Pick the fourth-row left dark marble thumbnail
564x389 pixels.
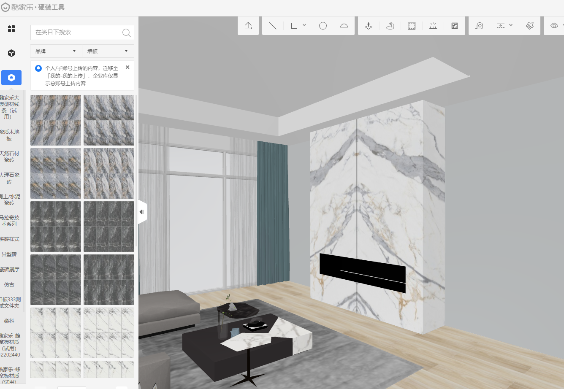[x=56, y=280]
